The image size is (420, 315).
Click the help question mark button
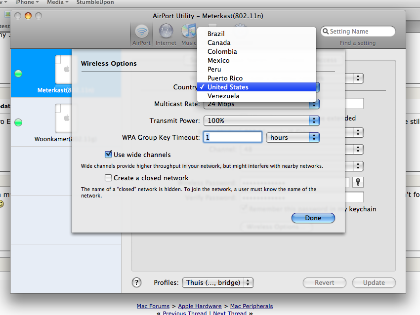[x=136, y=282]
